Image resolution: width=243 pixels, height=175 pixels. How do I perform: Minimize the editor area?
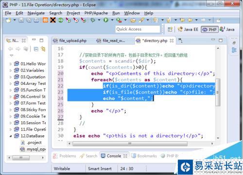tap(213, 40)
